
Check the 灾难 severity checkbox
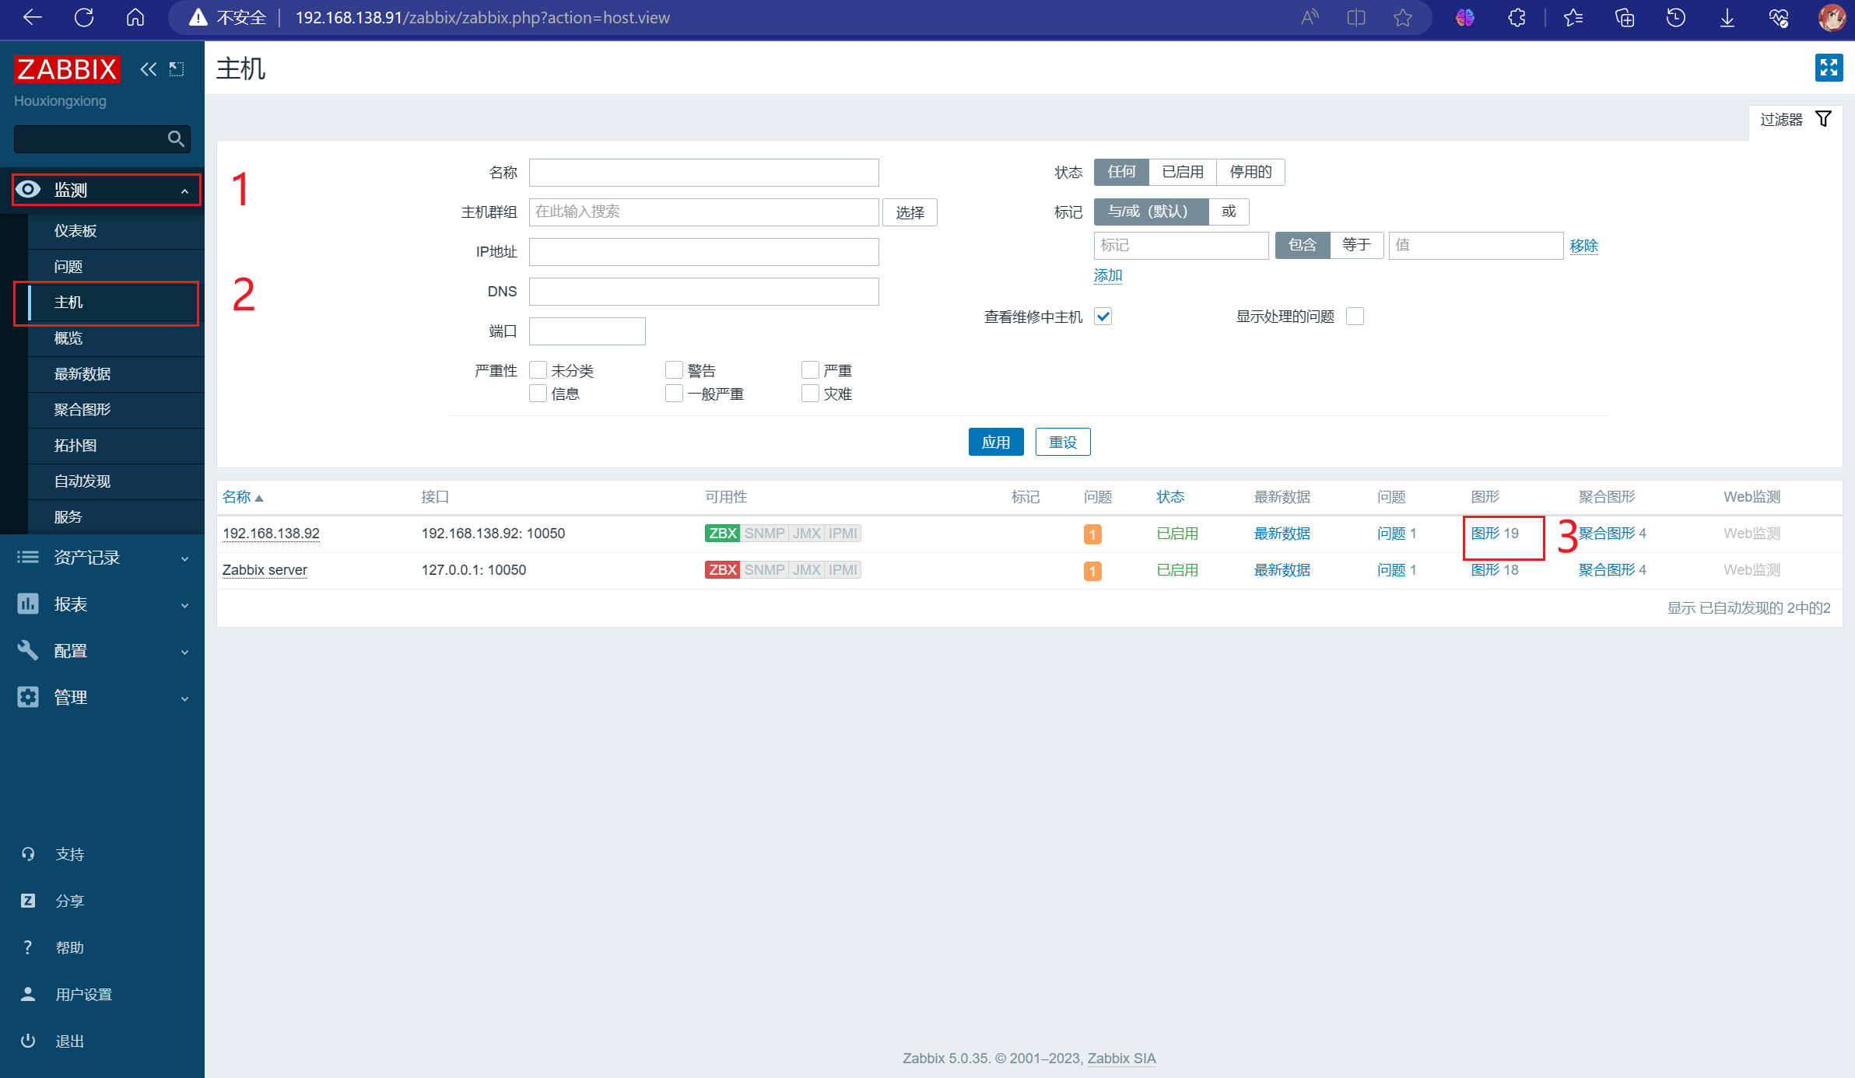coord(810,394)
